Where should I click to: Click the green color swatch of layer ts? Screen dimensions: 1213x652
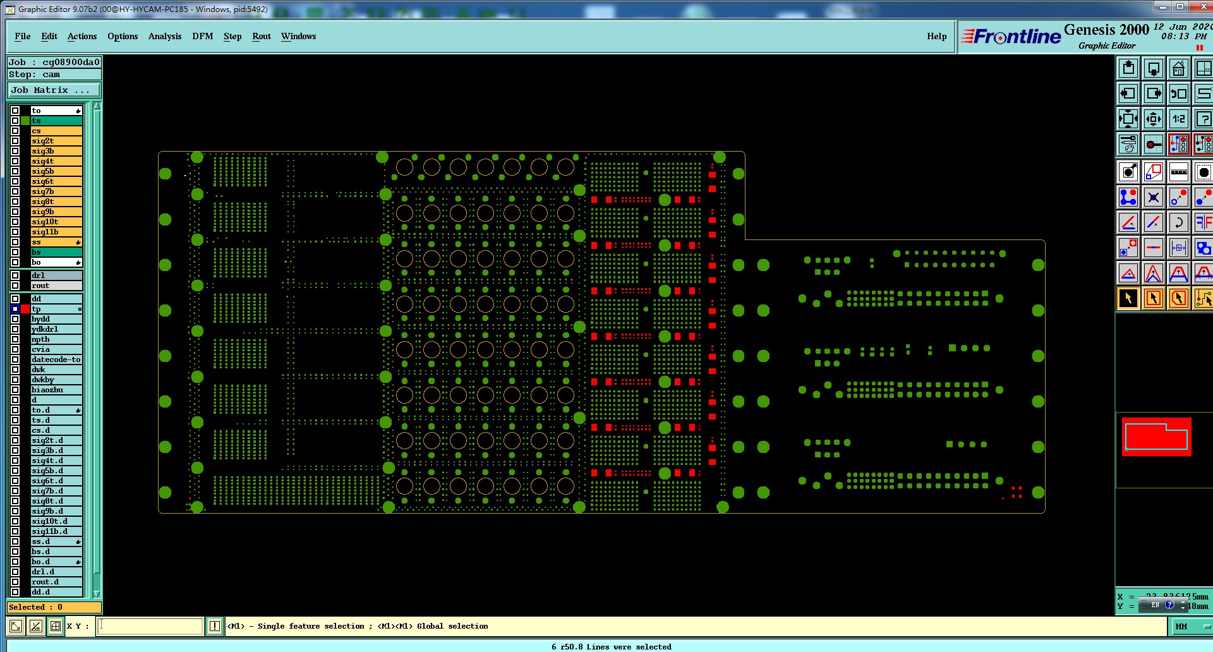point(25,121)
